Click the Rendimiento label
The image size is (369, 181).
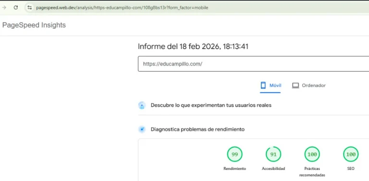point(234,169)
